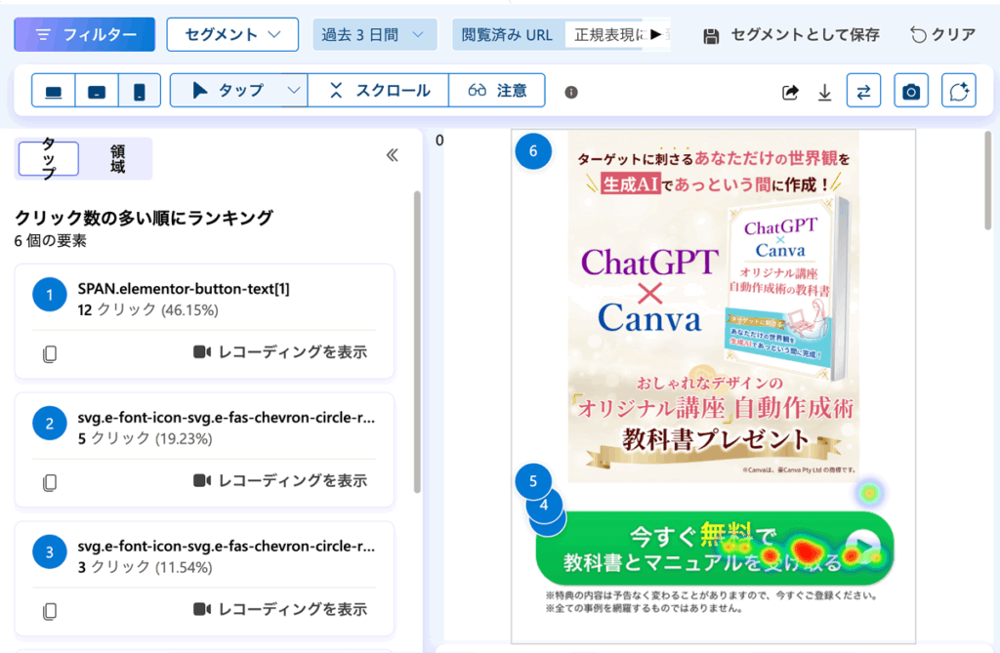Copy selector for SPAN.elementor-button-text[1] item

coord(50,353)
